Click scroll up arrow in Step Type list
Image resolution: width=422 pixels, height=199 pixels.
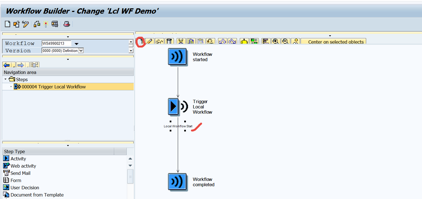(x=130, y=159)
